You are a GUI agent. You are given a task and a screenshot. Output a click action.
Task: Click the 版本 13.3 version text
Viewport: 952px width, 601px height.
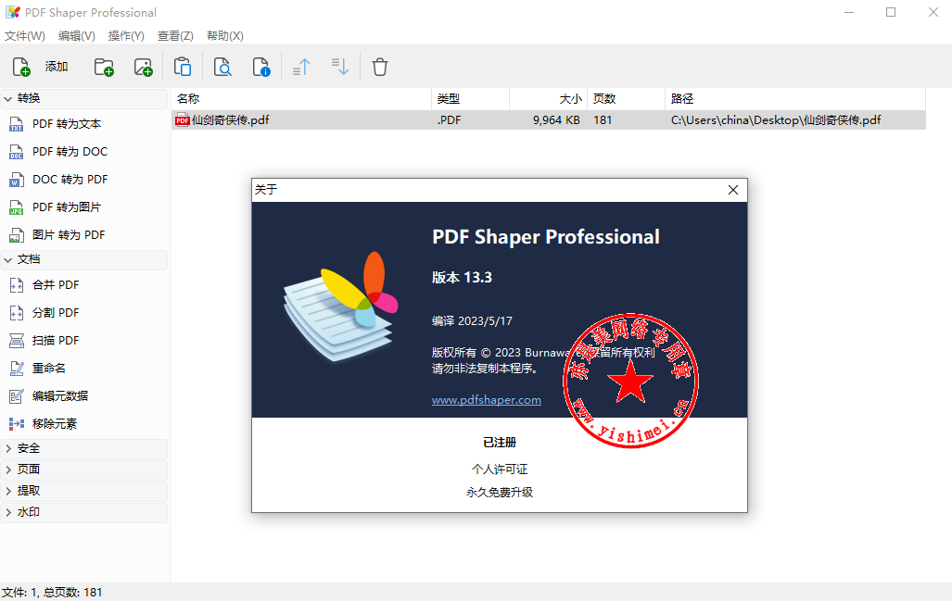pyautogui.click(x=462, y=278)
